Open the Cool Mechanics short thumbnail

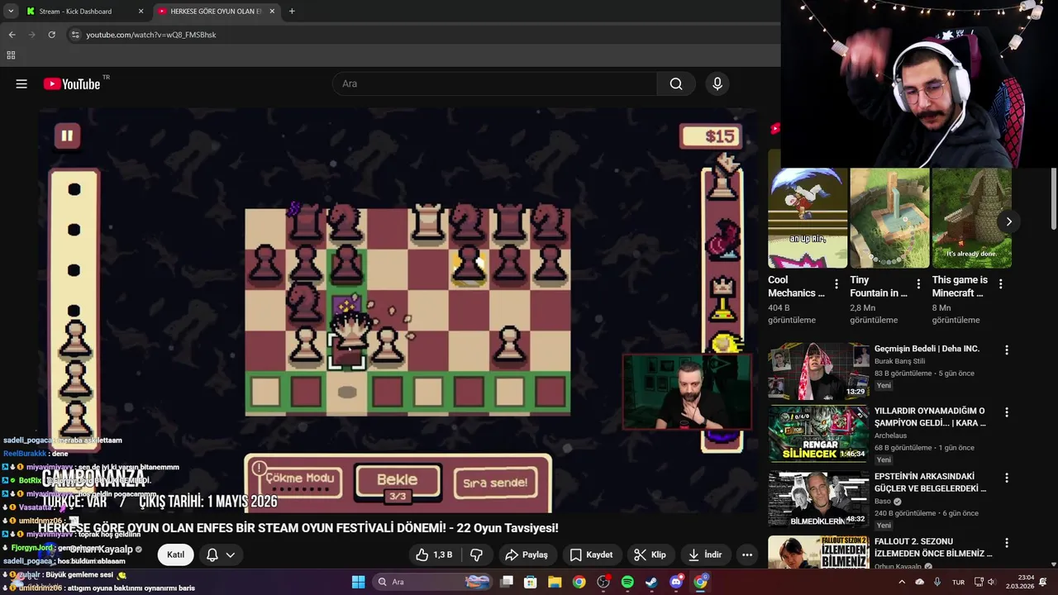(808, 218)
